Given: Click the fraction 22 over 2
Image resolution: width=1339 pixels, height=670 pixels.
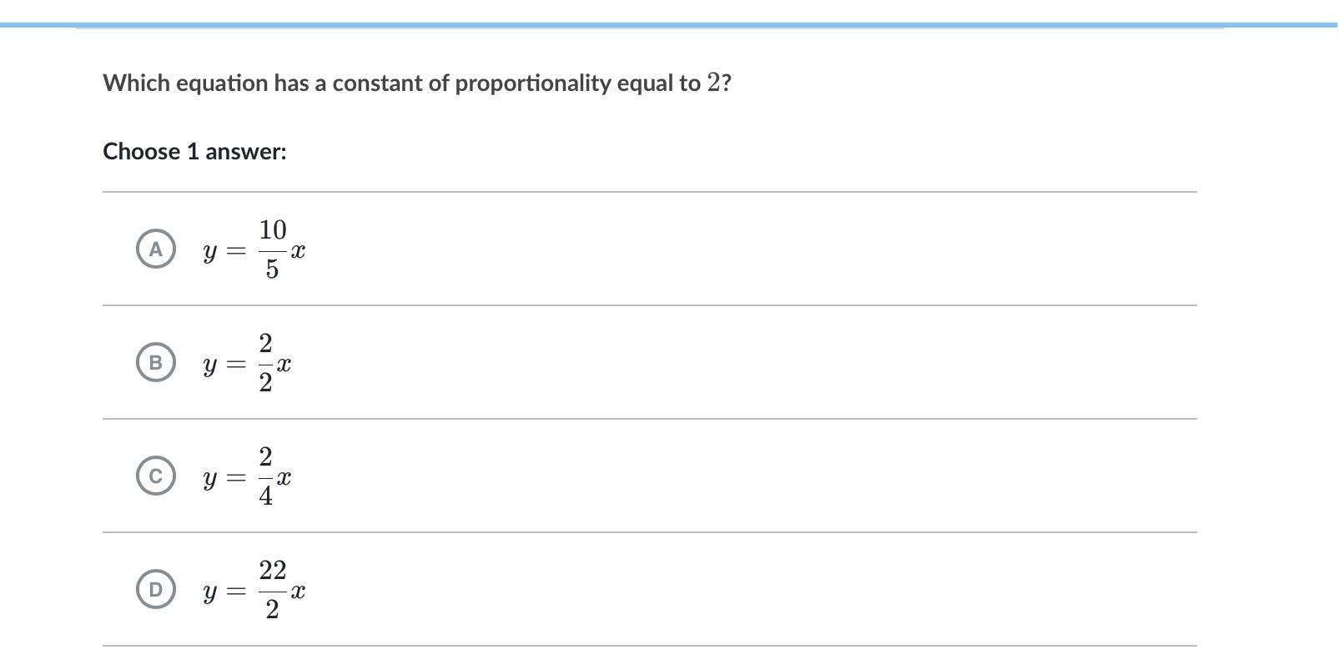Looking at the screenshot, I should tap(272, 589).
